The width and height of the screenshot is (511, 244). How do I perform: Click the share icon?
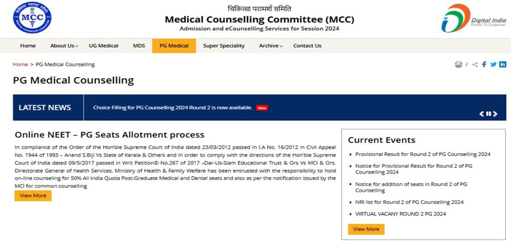[475, 65]
